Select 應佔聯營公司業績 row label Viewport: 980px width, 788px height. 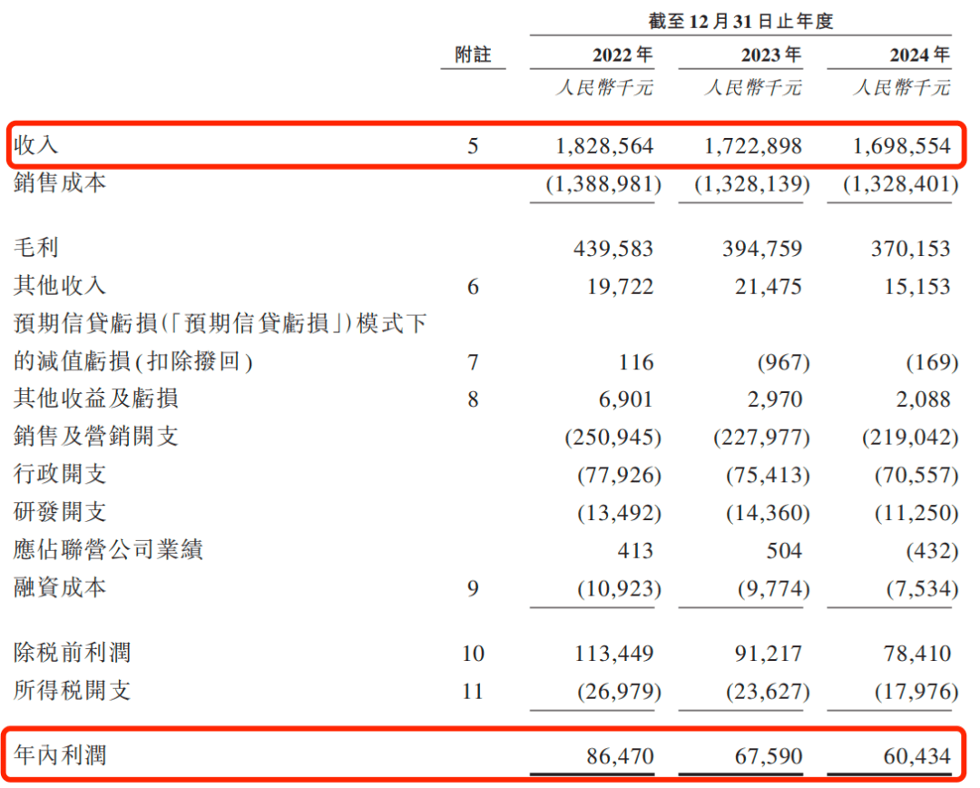(108, 550)
